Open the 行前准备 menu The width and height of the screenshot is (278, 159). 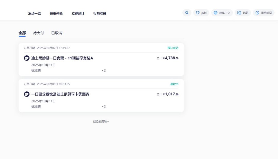100,13
